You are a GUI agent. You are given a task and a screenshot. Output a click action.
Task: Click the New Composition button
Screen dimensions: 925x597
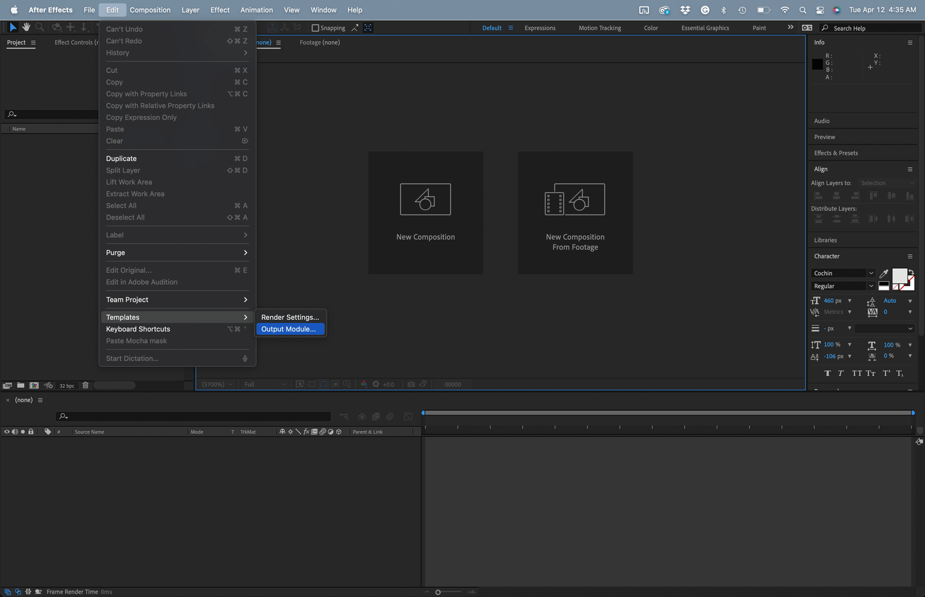click(x=425, y=213)
